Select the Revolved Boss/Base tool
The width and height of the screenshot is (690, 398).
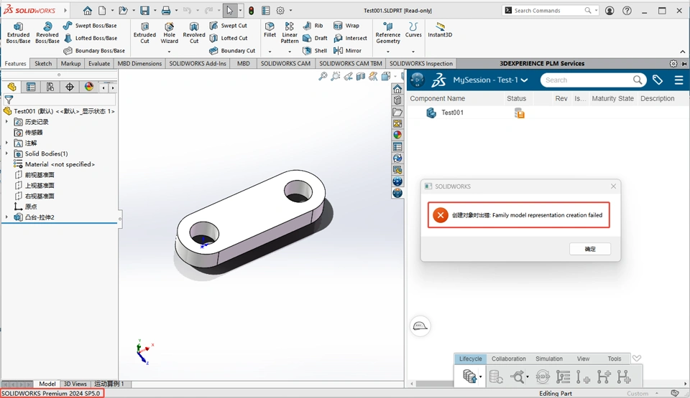click(47, 33)
